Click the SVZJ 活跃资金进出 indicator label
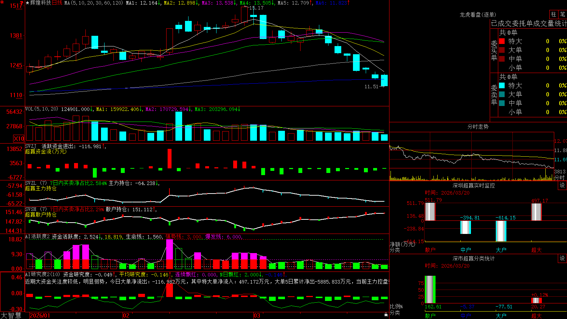 click(x=63, y=146)
